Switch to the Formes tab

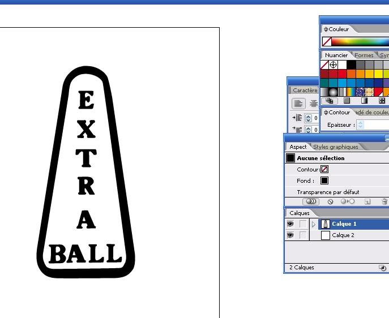click(x=364, y=55)
